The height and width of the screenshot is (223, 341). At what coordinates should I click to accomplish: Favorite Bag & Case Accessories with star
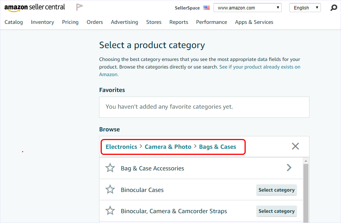[110, 168]
